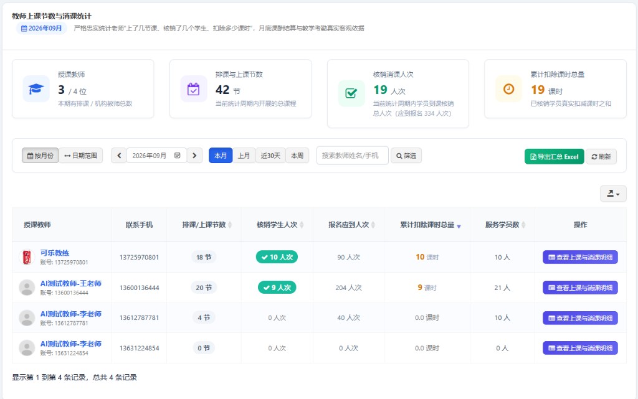Screen dimensions: 638x399
Task: Sort by 排课/上课节数 column
Action: click(229, 225)
